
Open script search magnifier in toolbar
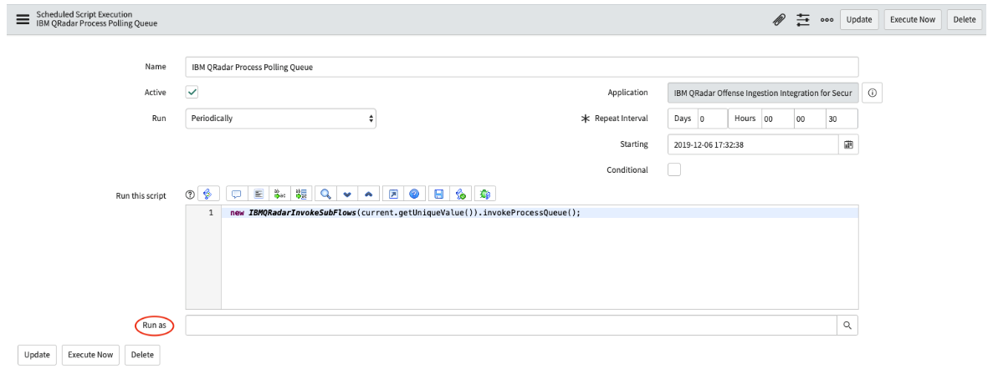coord(325,194)
